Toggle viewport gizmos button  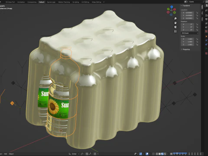[141, 154]
